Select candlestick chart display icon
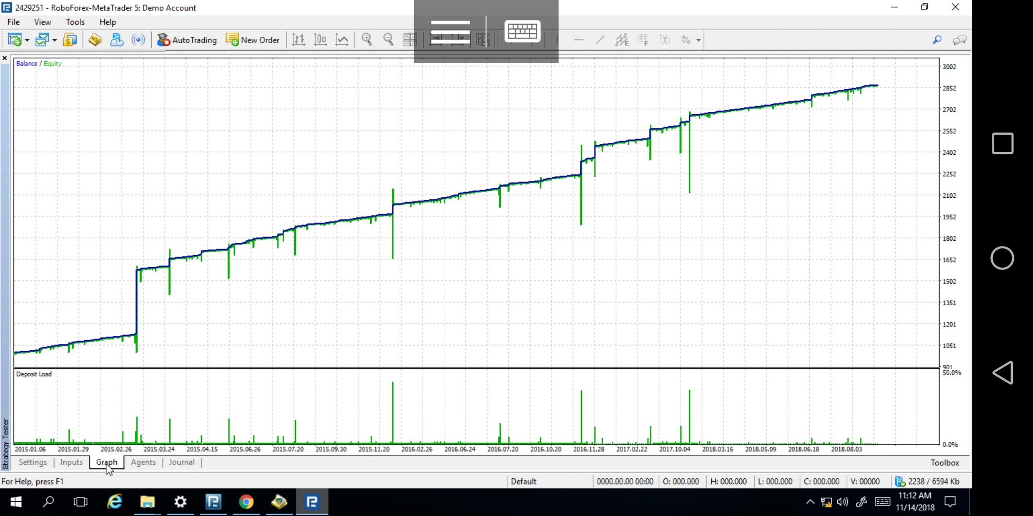Image resolution: width=1033 pixels, height=516 pixels. point(320,40)
